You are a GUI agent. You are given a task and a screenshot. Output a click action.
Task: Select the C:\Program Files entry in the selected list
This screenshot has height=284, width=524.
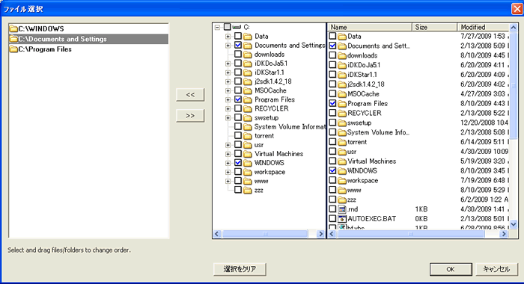pos(88,49)
